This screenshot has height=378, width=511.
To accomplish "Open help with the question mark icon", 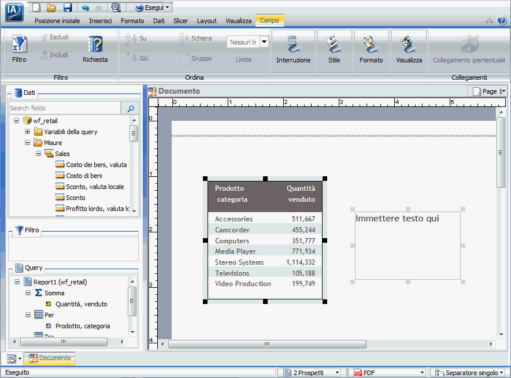I will pyautogui.click(x=502, y=21).
